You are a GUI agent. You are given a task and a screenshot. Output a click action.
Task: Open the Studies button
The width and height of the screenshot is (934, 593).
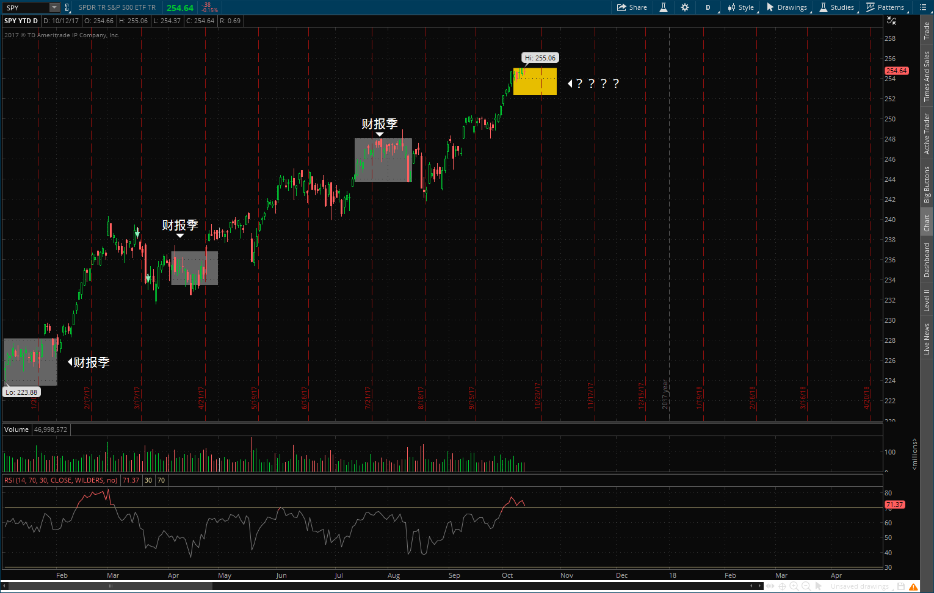click(x=836, y=7)
